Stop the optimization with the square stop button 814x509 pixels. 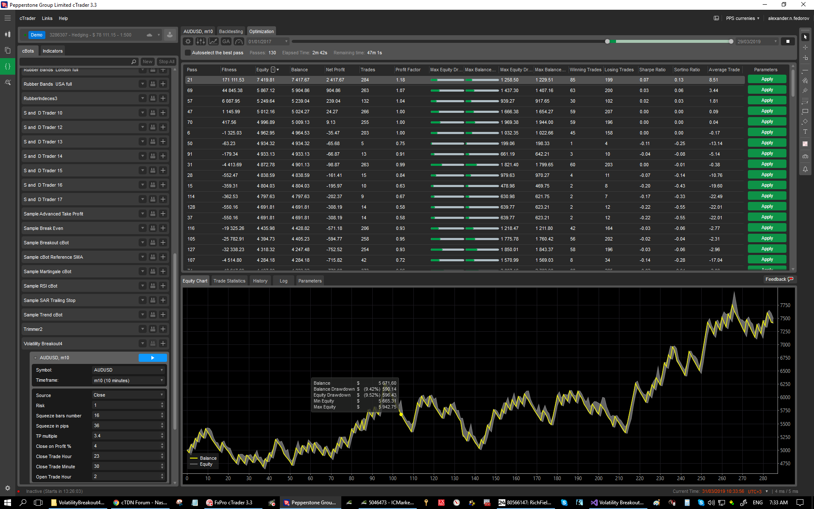788,42
